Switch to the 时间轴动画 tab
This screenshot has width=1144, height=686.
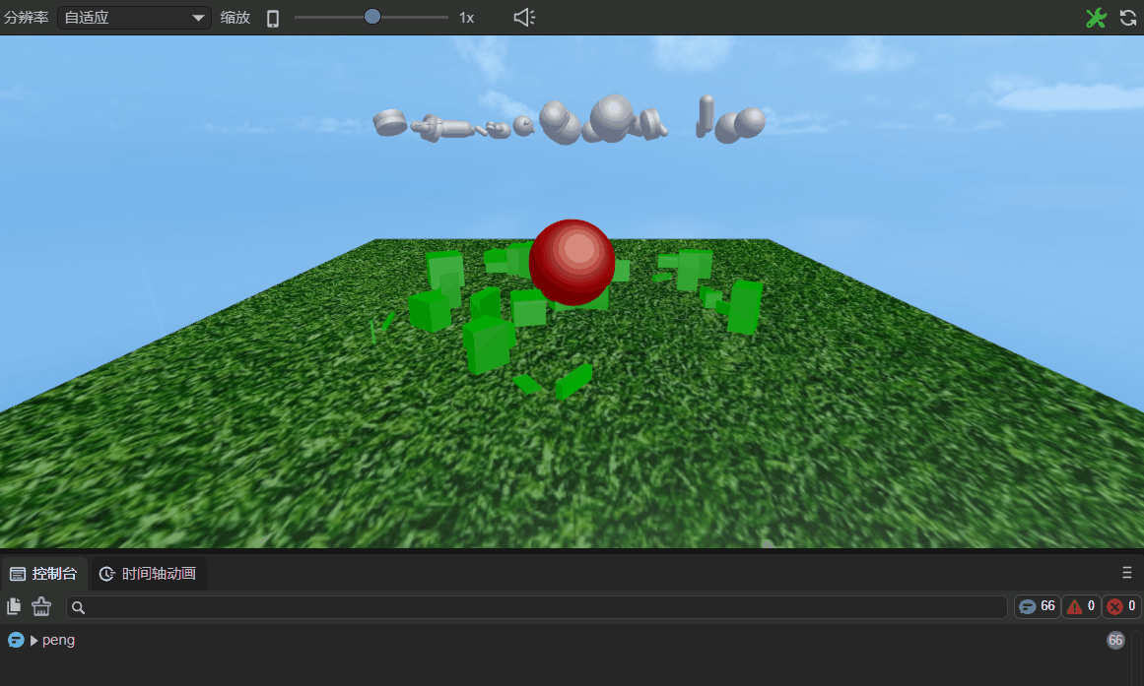pyautogui.click(x=148, y=574)
